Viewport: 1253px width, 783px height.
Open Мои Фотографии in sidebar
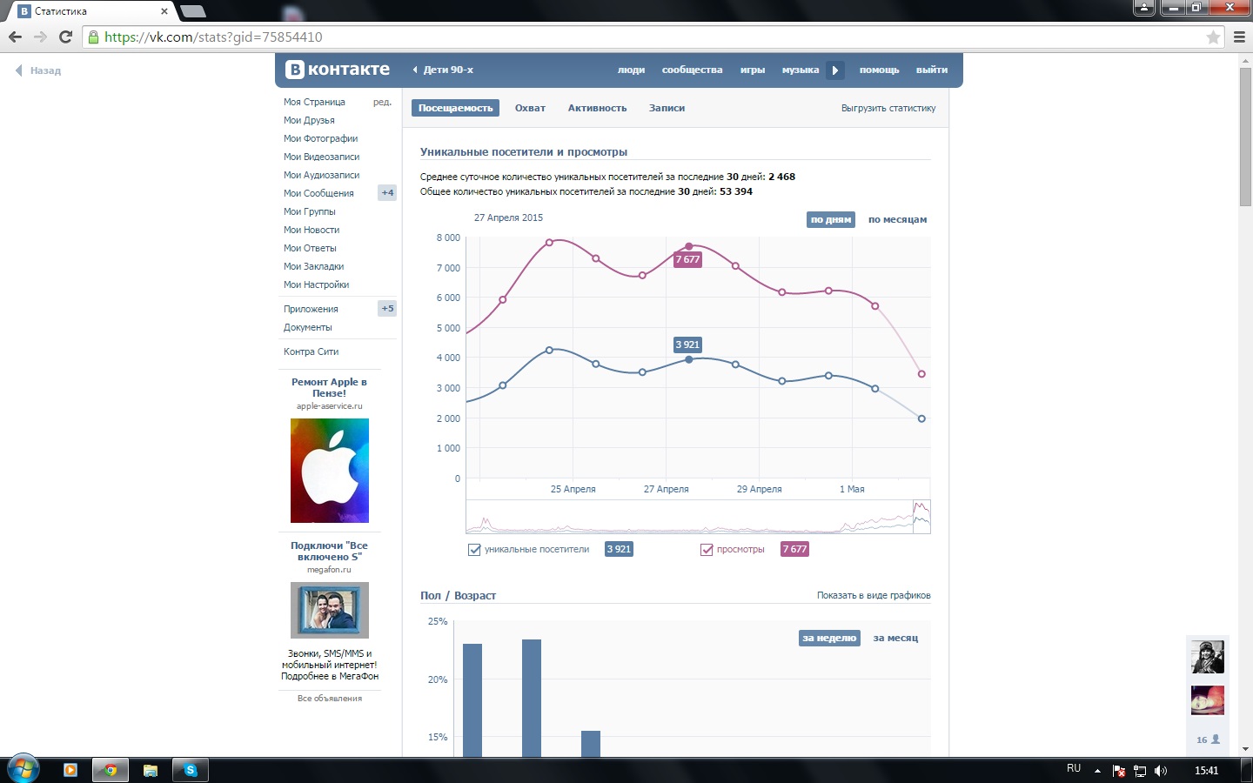(x=320, y=138)
